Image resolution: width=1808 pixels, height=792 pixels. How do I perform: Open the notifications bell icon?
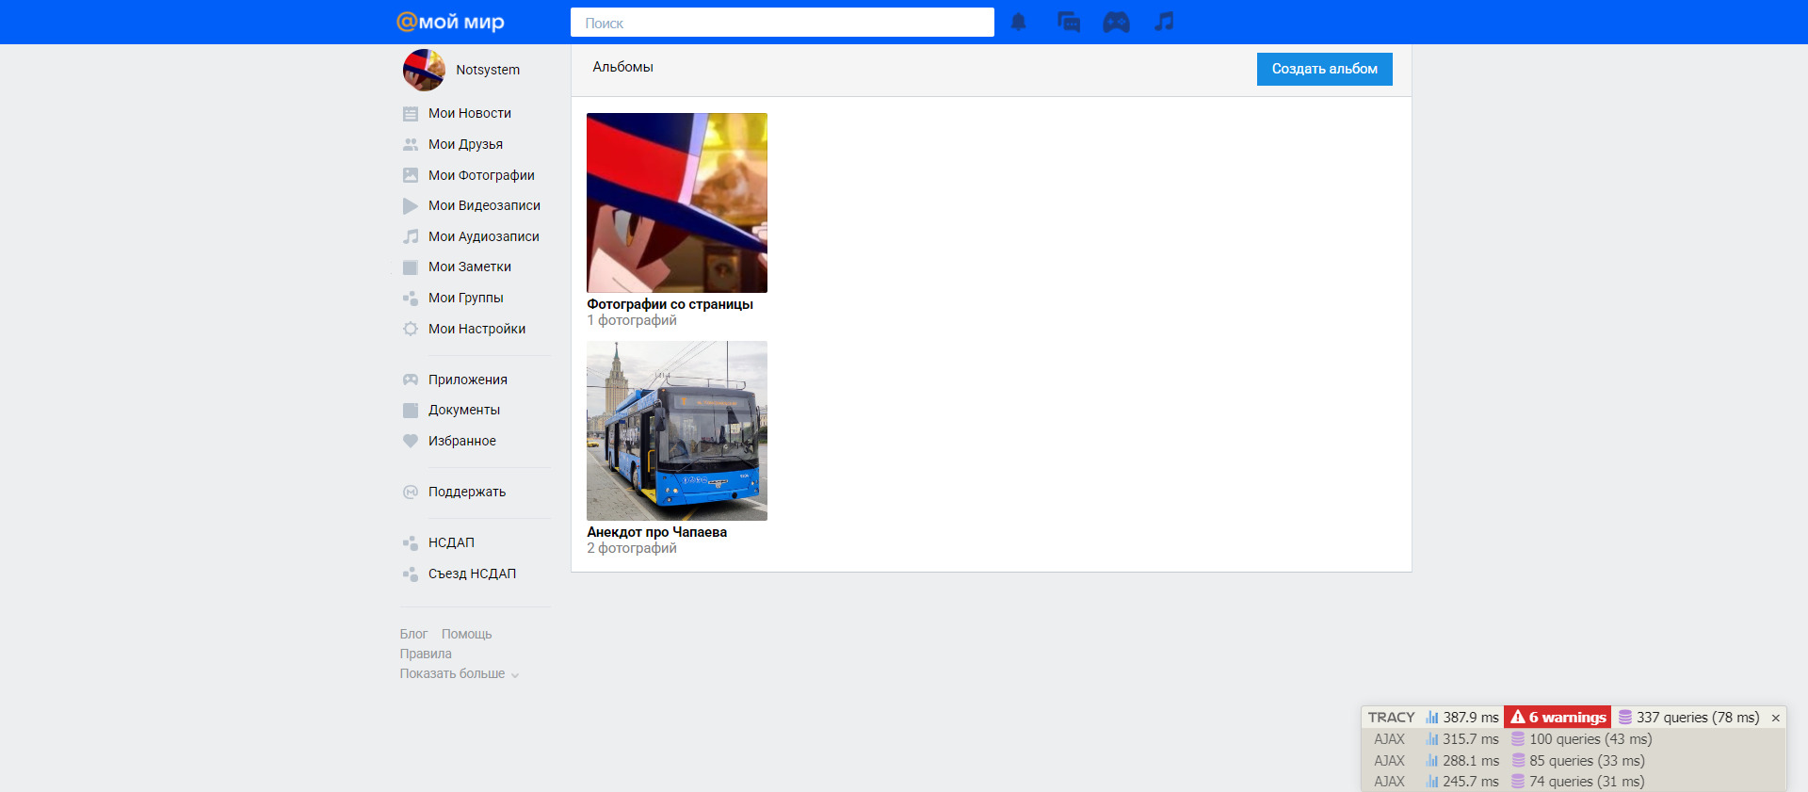(x=1018, y=22)
